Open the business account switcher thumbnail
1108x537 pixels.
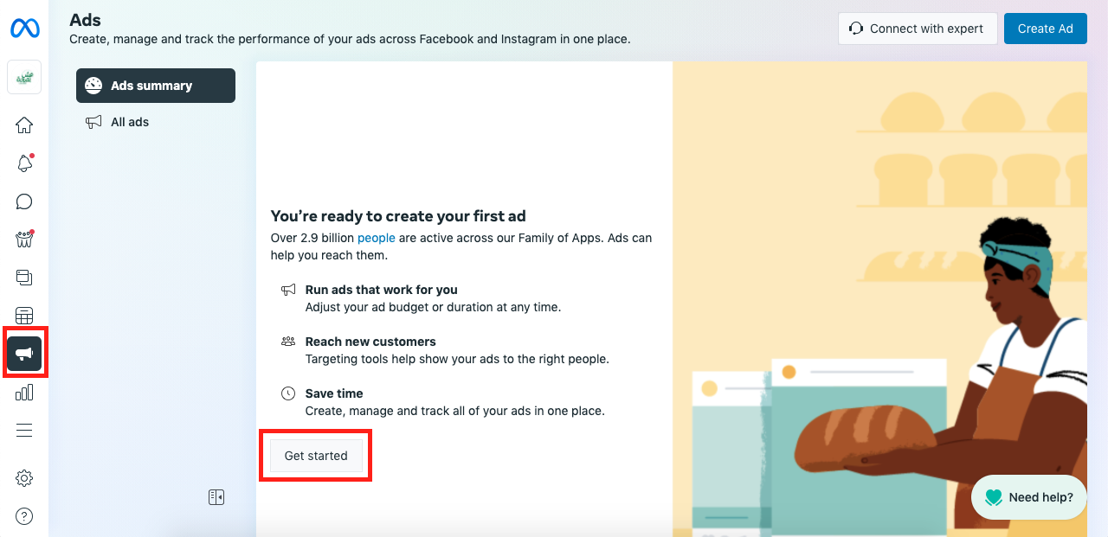(x=24, y=77)
